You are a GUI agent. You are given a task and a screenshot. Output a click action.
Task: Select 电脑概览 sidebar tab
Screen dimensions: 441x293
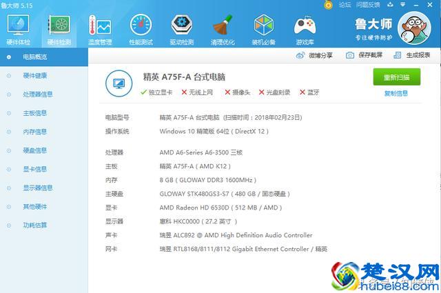tap(44, 57)
